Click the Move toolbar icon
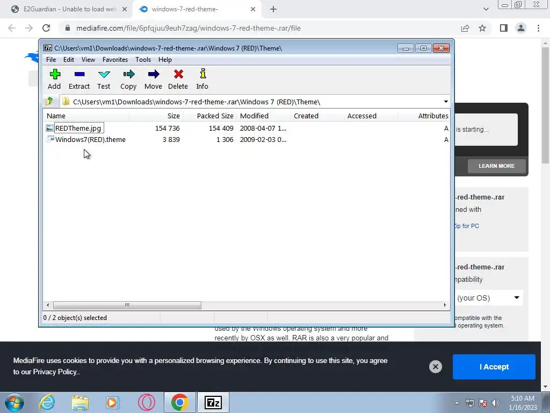Viewport: 550px width, 413px height. click(153, 80)
